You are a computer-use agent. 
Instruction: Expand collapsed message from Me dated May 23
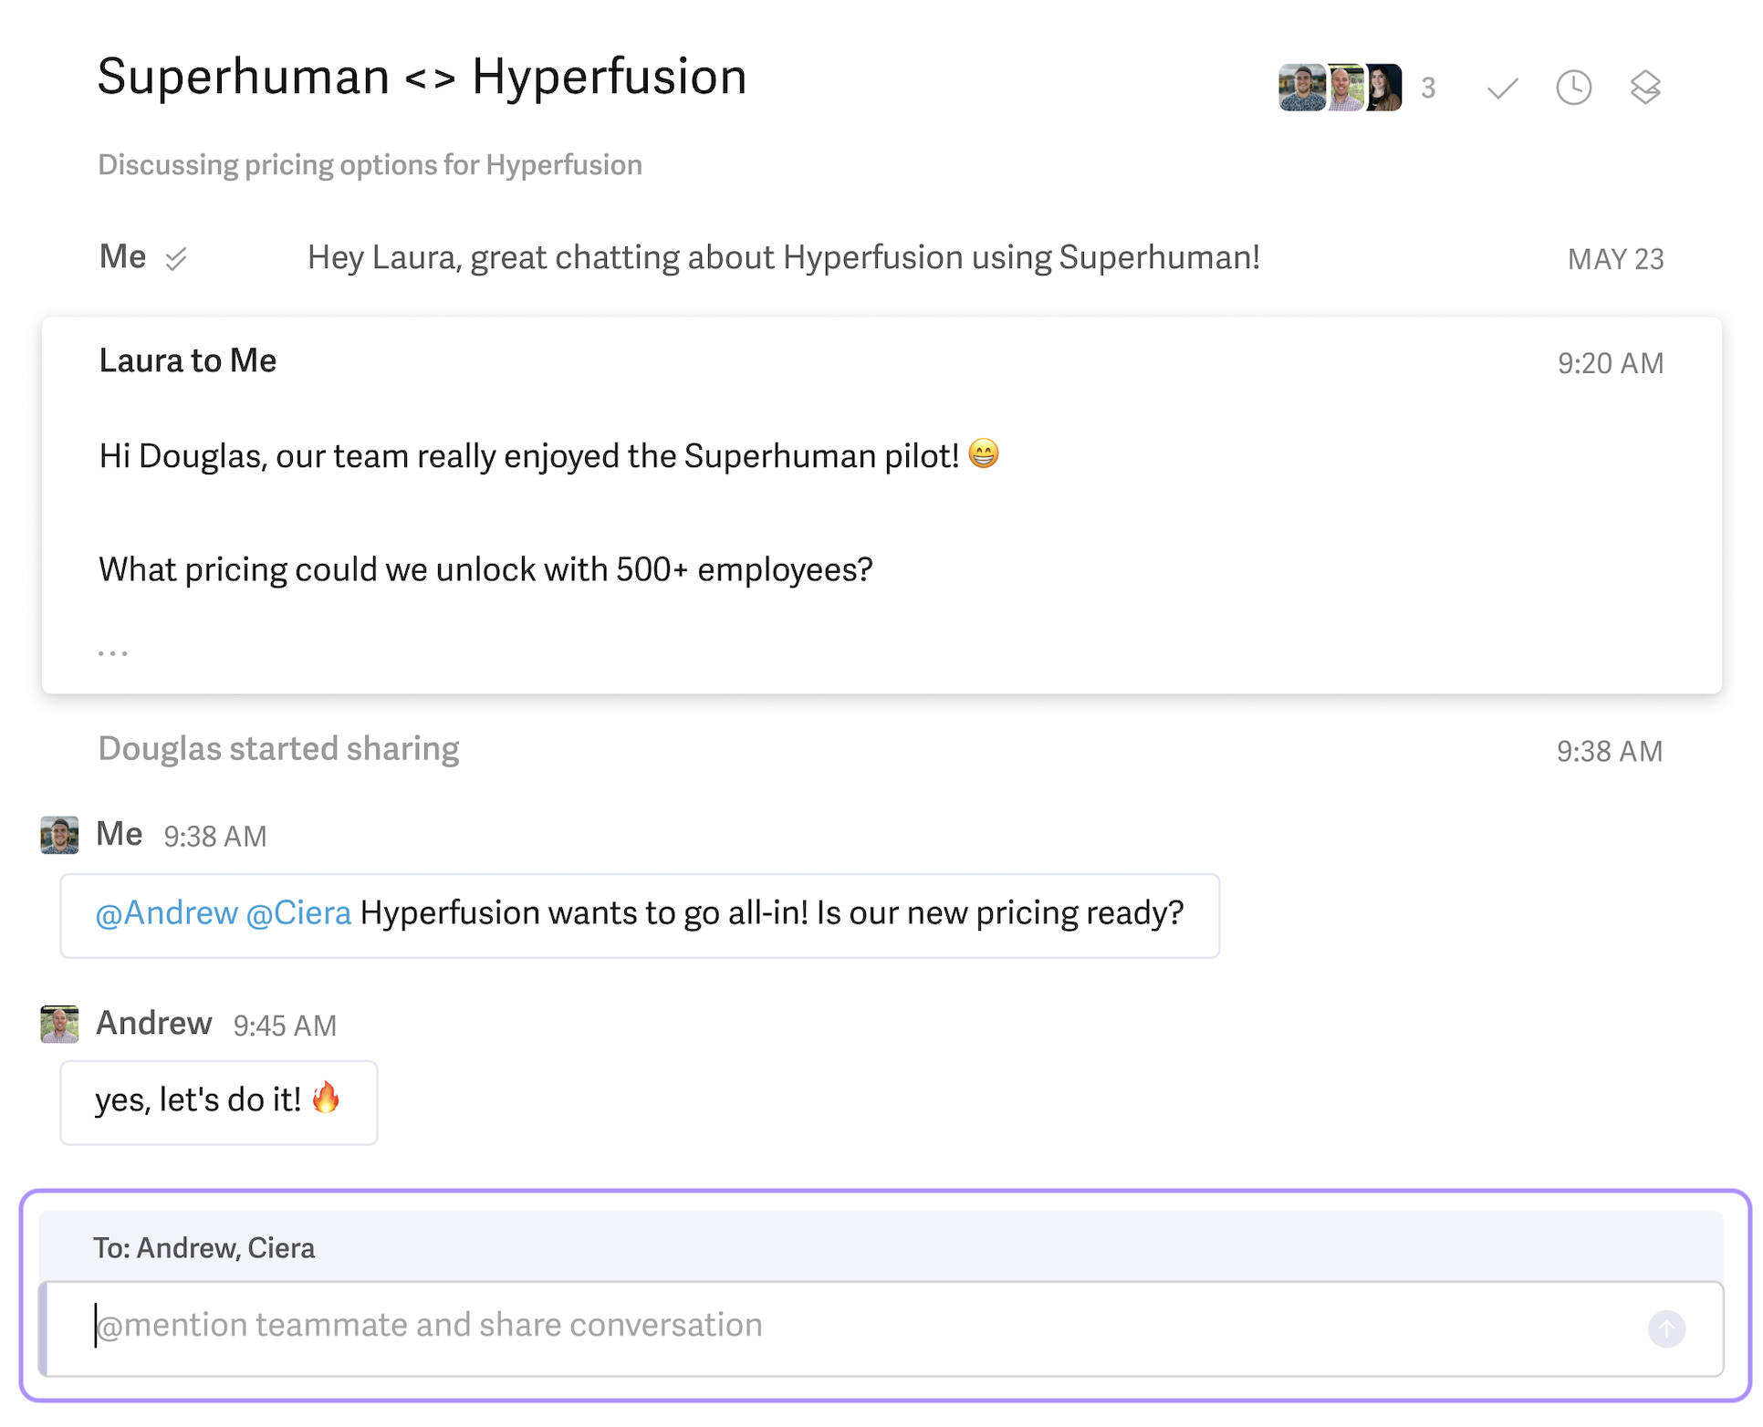tap(881, 258)
